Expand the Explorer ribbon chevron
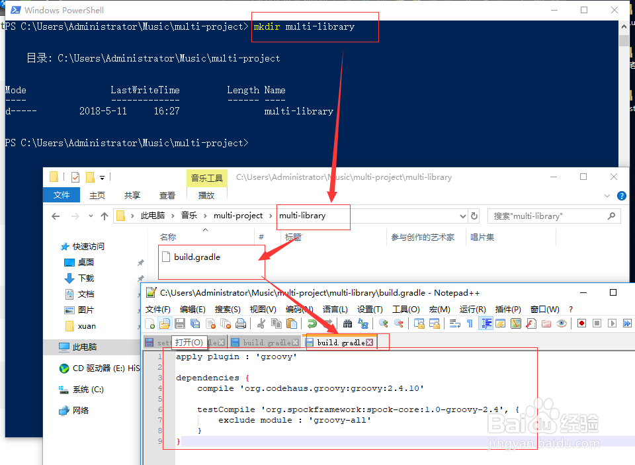Screen dimensions: 635x465 [x=607, y=196]
